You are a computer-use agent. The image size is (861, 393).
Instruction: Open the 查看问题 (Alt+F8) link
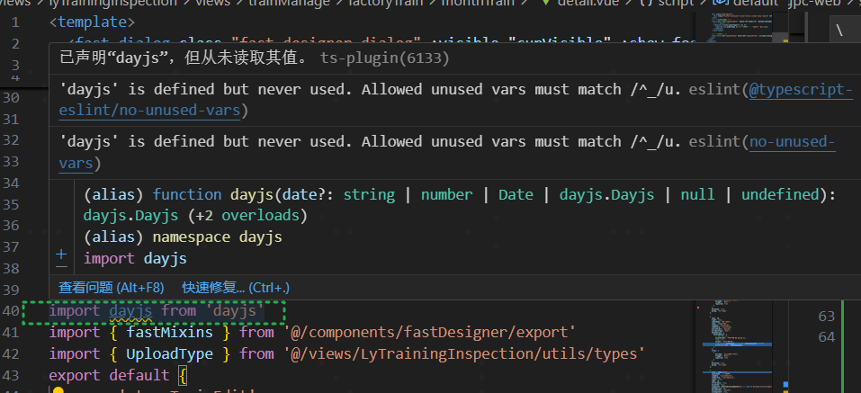point(111,287)
